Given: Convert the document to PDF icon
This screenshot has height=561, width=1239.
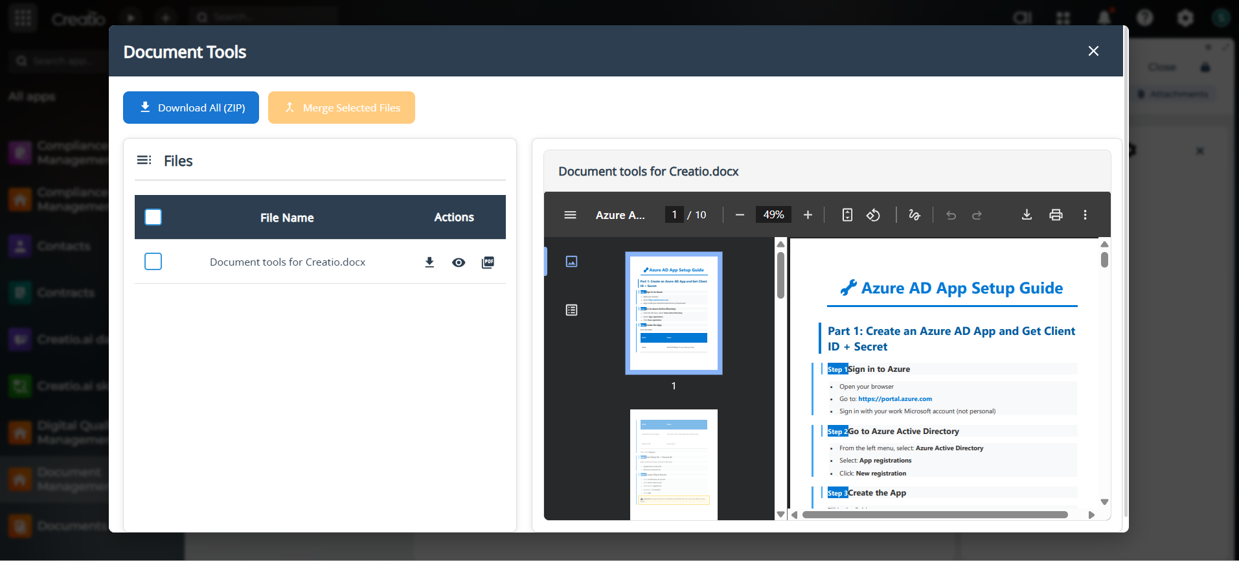Looking at the screenshot, I should [x=488, y=262].
